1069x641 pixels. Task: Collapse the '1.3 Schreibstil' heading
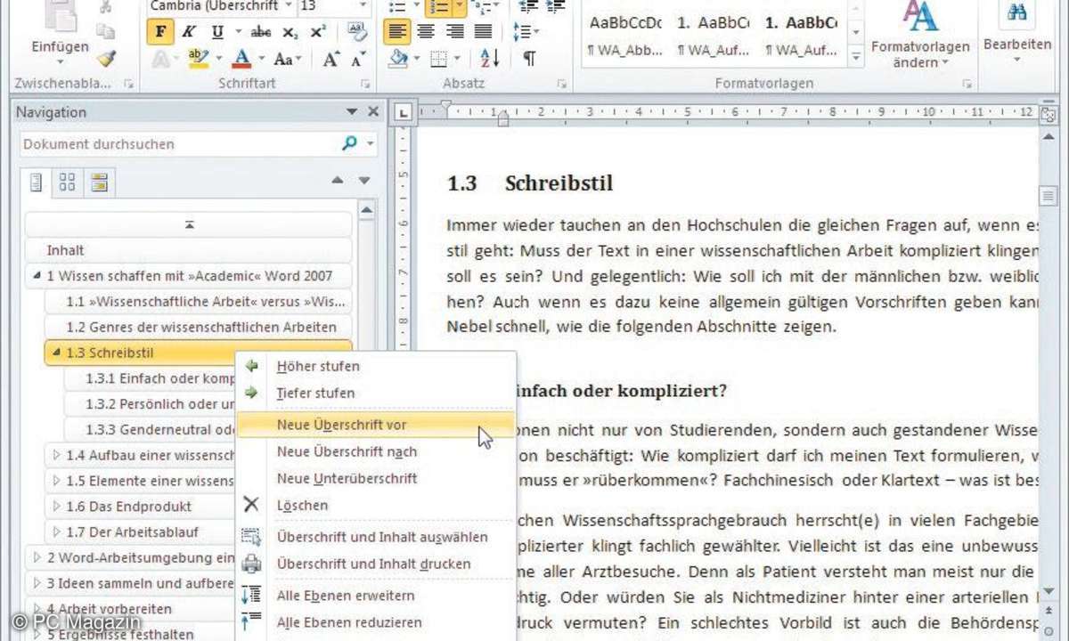click(57, 353)
